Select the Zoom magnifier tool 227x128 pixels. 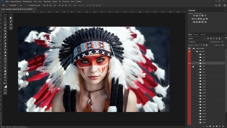[5, 77]
